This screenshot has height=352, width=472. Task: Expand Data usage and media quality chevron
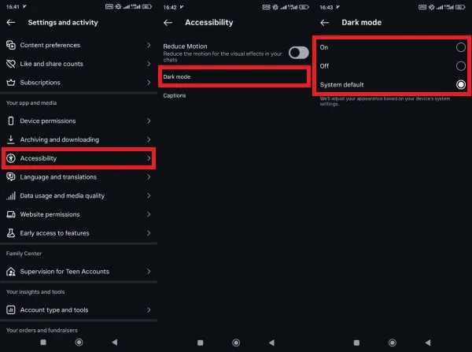149,195
